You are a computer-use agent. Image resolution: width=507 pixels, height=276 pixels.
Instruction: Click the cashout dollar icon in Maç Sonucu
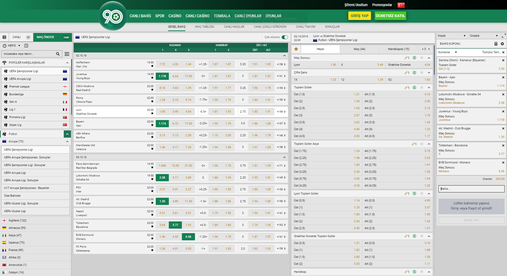(414, 58)
